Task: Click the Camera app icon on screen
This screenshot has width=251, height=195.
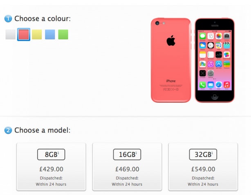Action: coord(226,36)
